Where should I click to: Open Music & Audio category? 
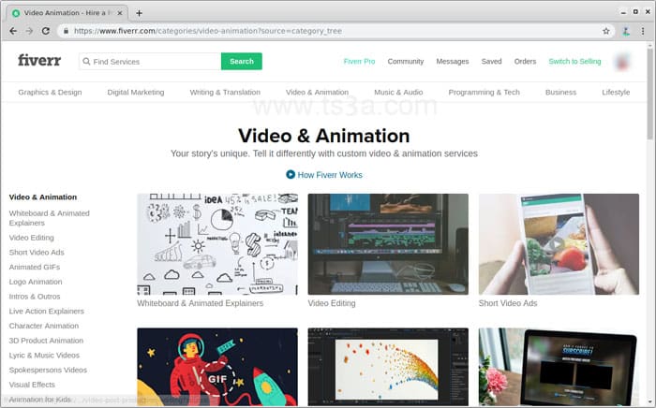click(x=398, y=93)
